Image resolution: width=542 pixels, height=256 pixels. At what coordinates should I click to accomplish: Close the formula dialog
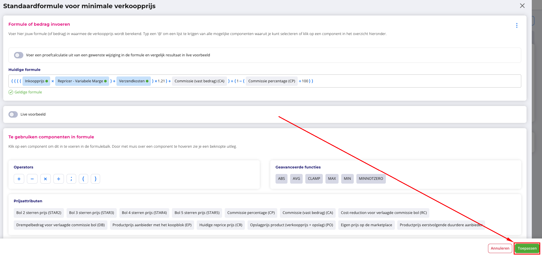coord(522,6)
